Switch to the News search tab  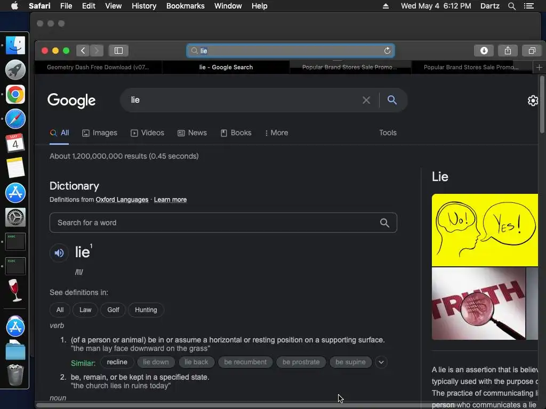(x=192, y=133)
